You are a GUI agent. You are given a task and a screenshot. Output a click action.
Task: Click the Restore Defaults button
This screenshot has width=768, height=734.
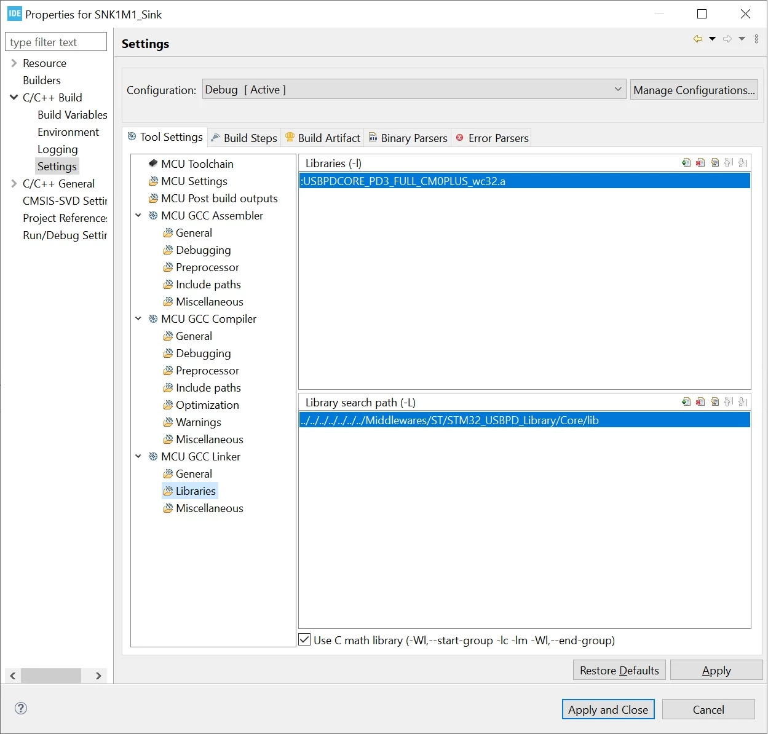pos(619,670)
